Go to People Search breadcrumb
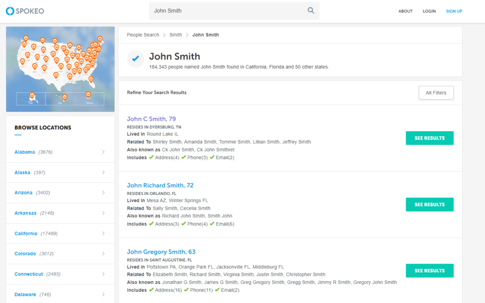Screen dimensions: 485x303 (143, 35)
